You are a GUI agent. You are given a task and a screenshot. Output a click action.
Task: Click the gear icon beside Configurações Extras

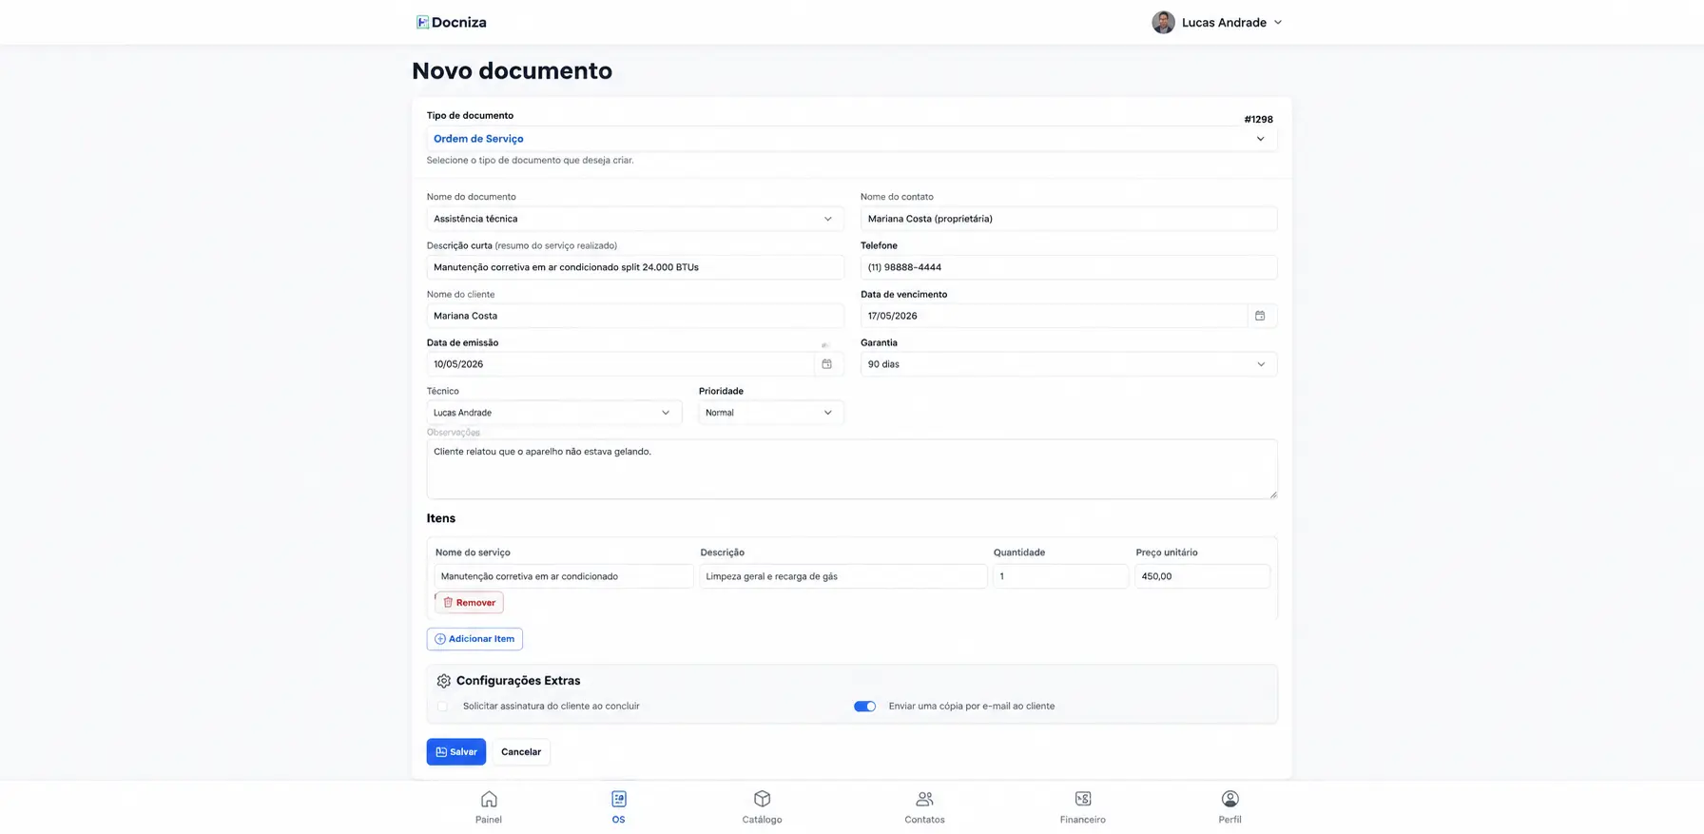pyautogui.click(x=443, y=681)
